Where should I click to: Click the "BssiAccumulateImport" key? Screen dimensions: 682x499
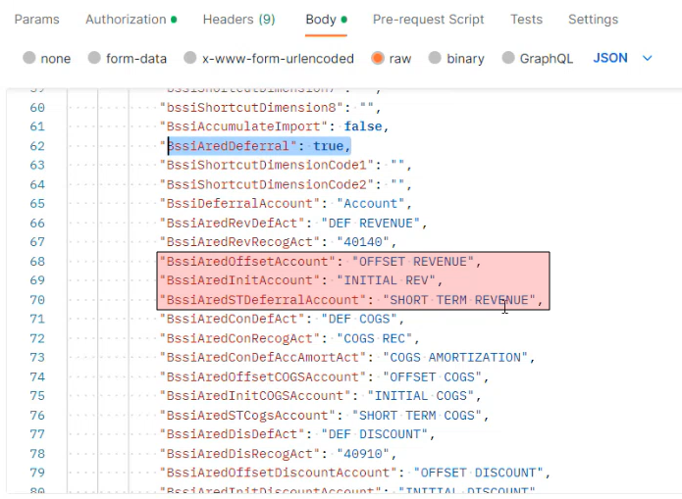tap(244, 126)
